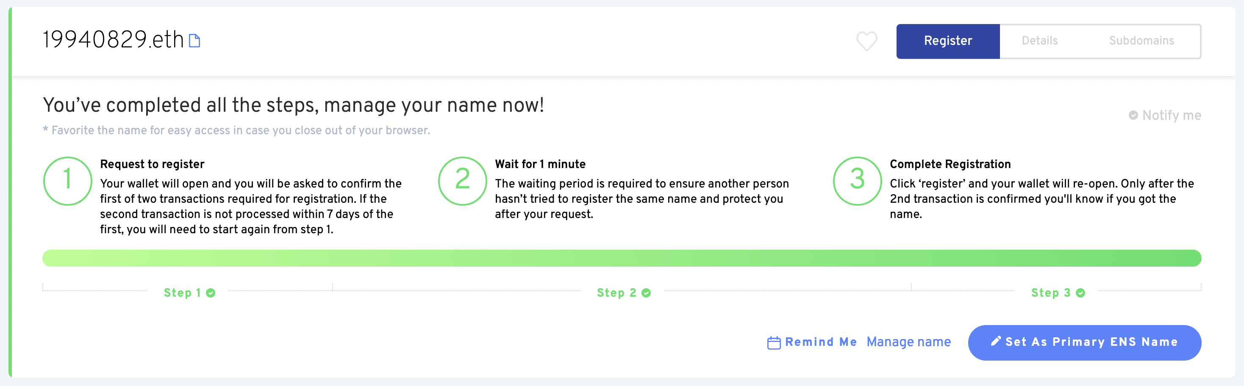Switch to the Register tab
Viewport: 1244px width, 386px height.
click(947, 41)
